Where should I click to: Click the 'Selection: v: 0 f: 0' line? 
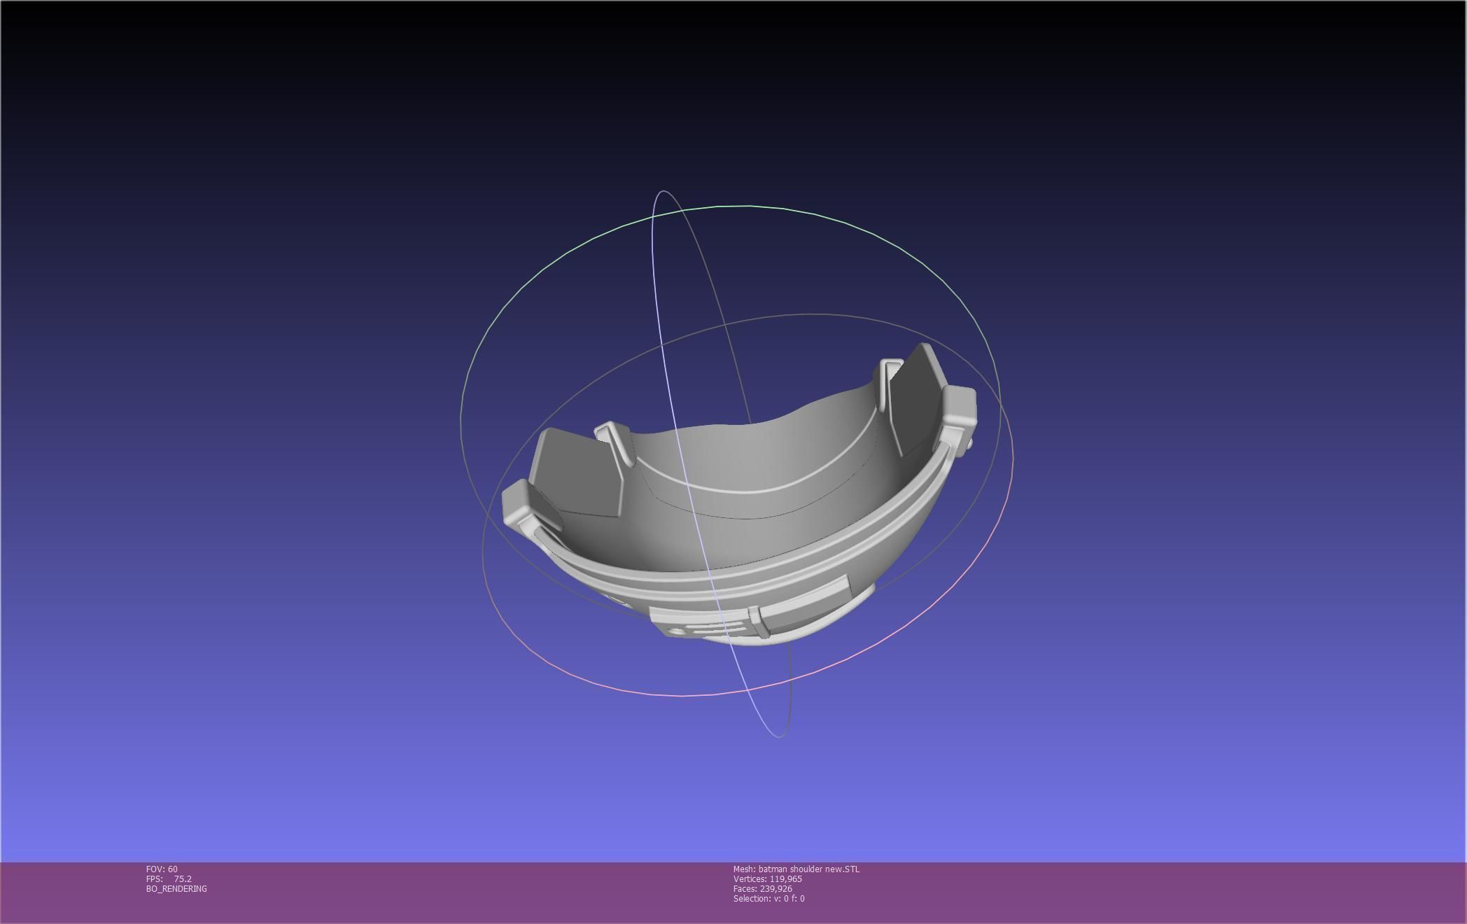click(x=769, y=899)
